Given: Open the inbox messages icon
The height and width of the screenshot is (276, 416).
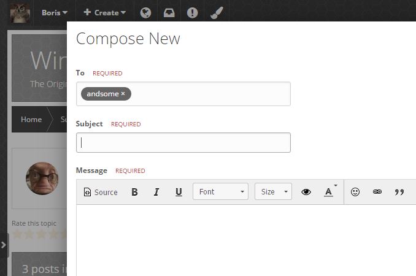Looking at the screenshot, I should (x=169, y=12).
